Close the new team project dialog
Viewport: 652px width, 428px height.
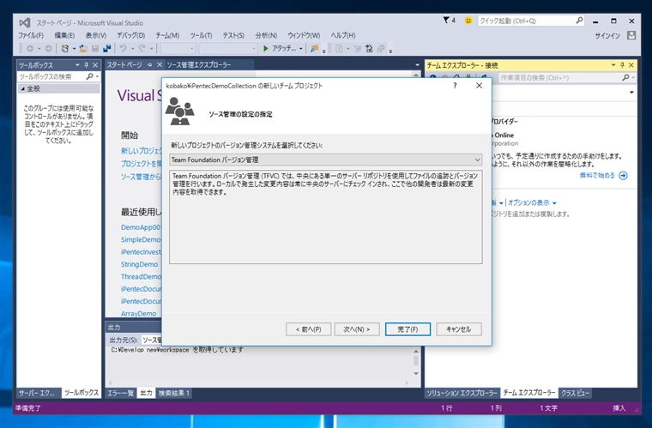click(479, 86)
